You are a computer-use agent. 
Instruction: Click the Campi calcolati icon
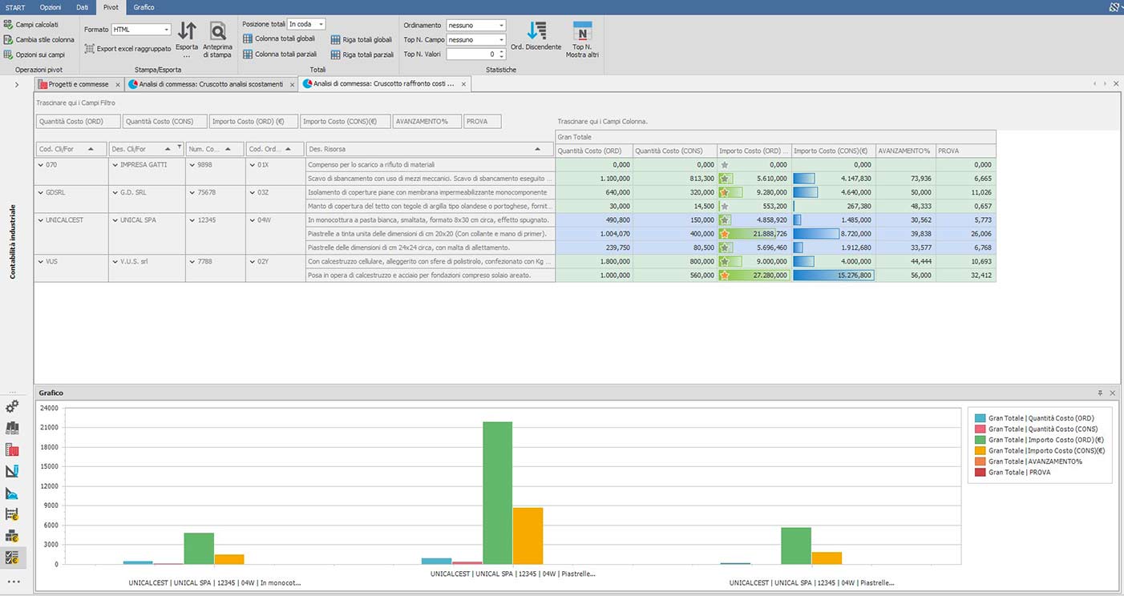tap(9, 25)
